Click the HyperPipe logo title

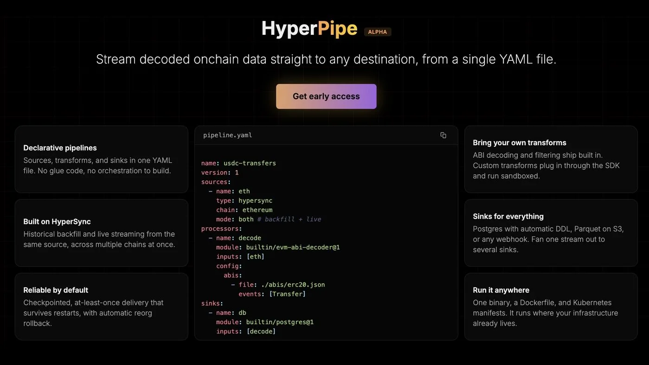pyautogui.click(x=309, y=28)
